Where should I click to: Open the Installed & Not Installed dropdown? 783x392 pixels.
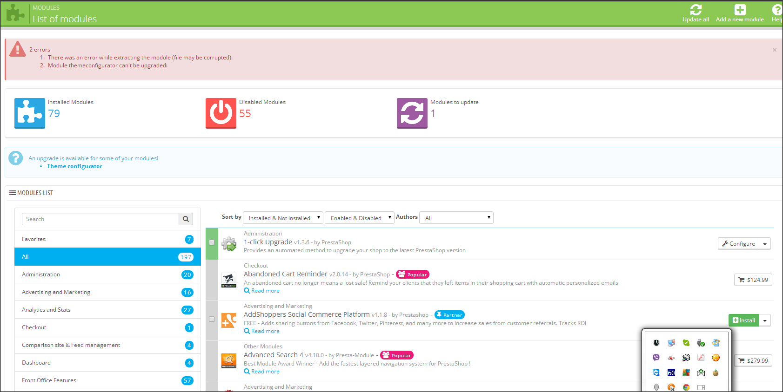[283, 218]
